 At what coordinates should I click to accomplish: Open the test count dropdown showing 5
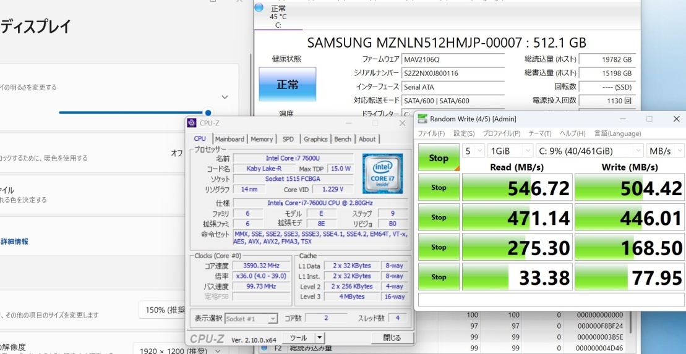point(473,151)
